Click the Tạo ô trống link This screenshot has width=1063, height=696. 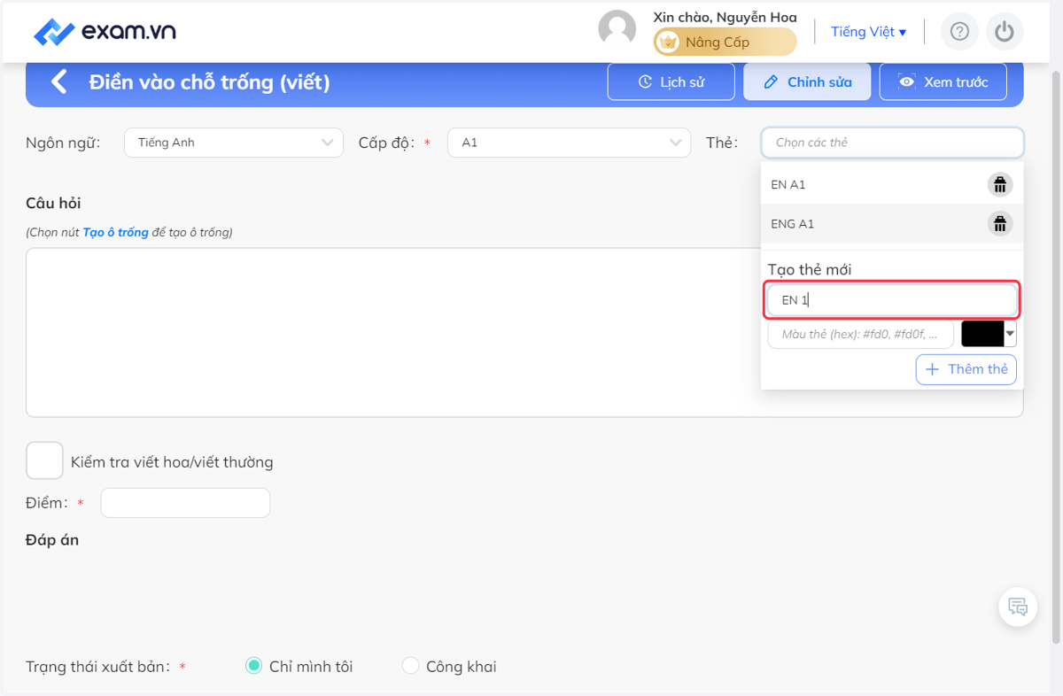(115, 233)
